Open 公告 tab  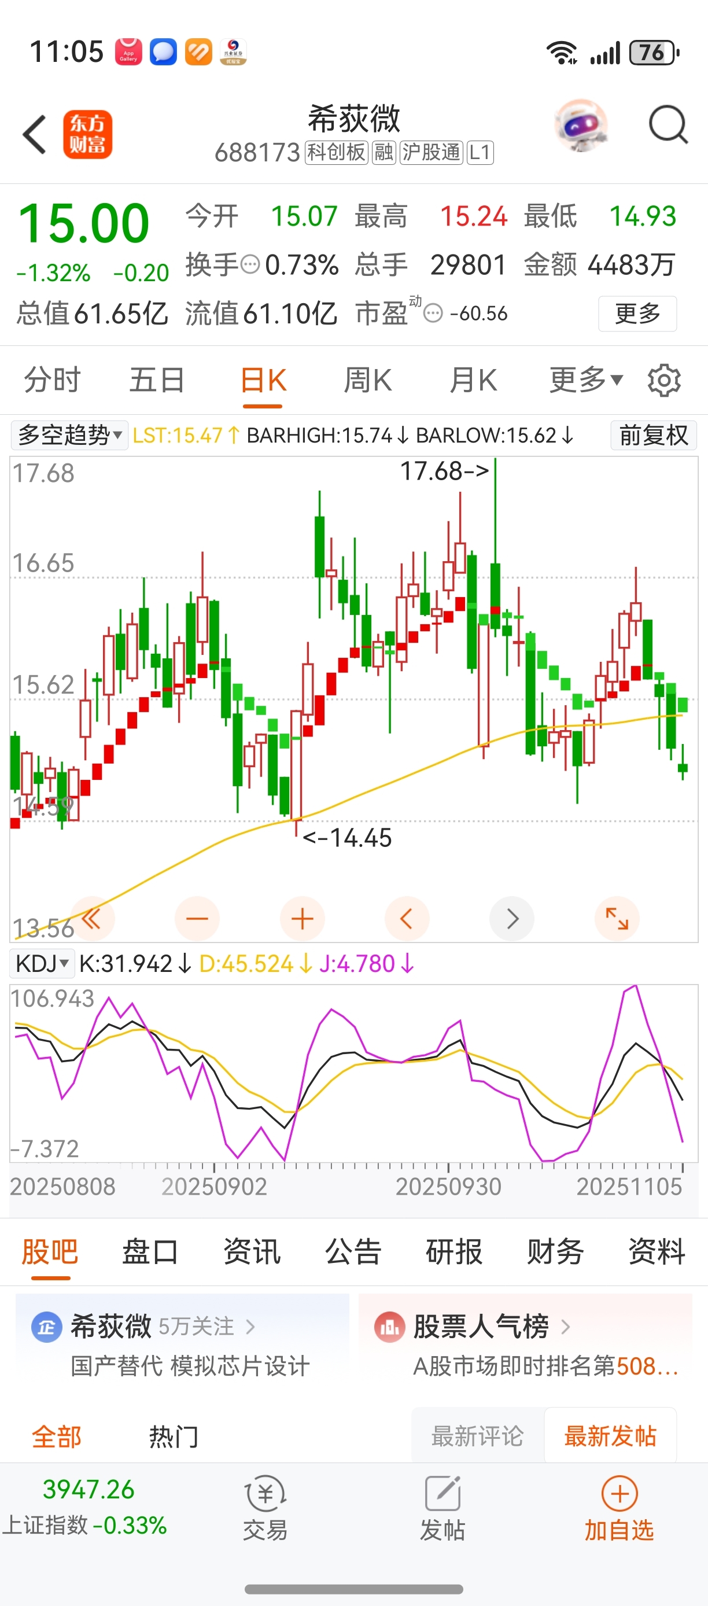click(353, 1252)
